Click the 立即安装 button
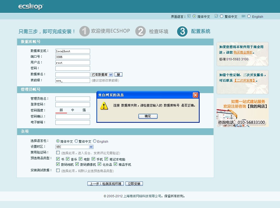 [134, 184]
